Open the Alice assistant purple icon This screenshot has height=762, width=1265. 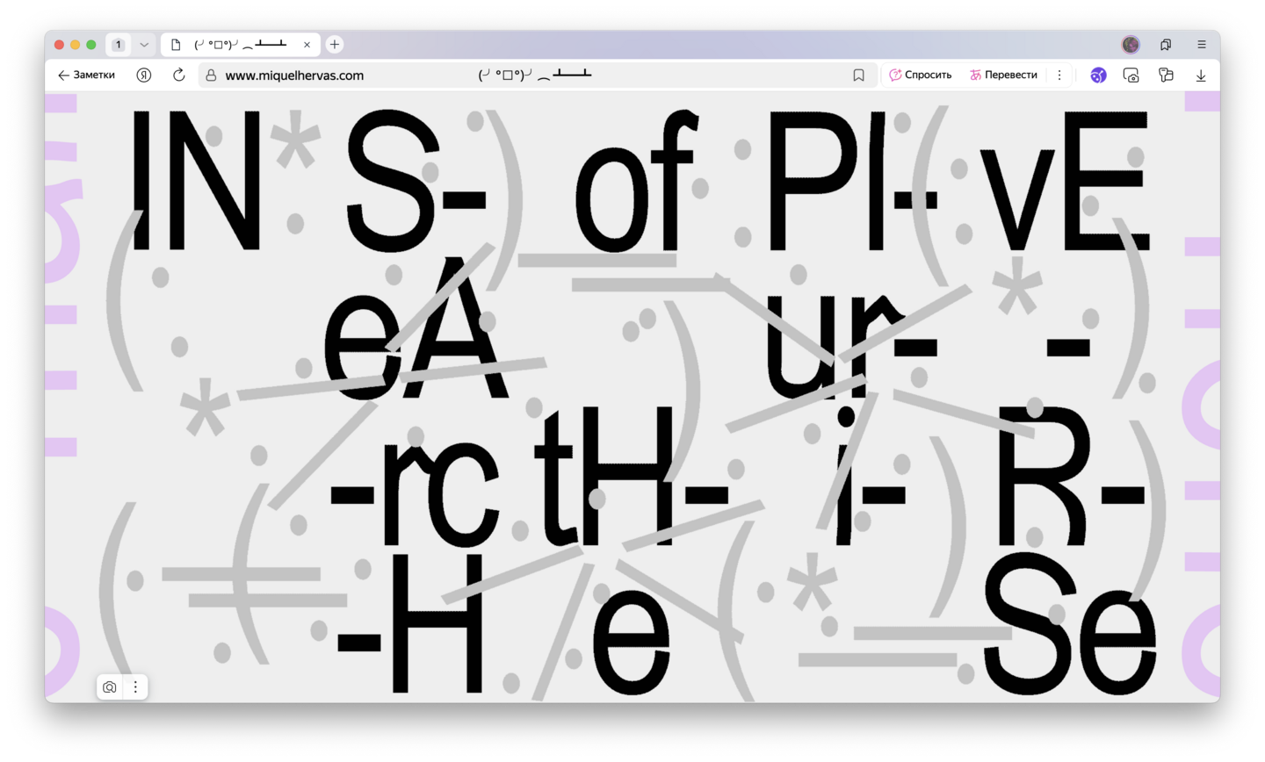click(x=1098, y=75)
